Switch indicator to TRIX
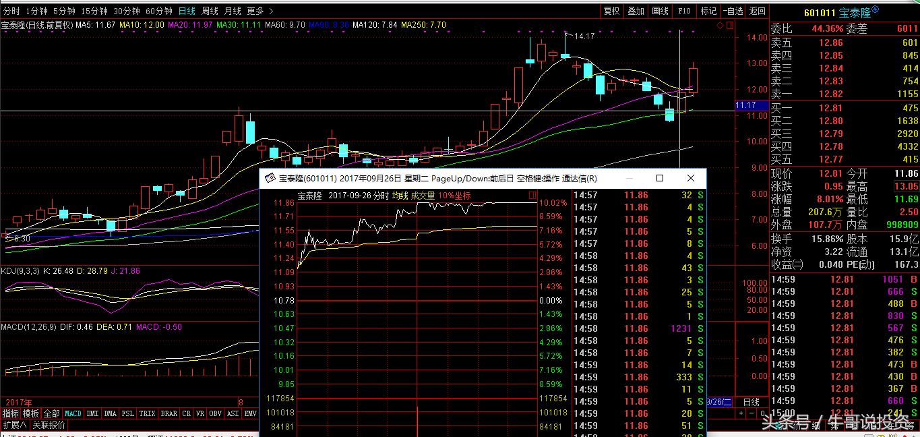The image size is (920, 437). tap(148, 413)
